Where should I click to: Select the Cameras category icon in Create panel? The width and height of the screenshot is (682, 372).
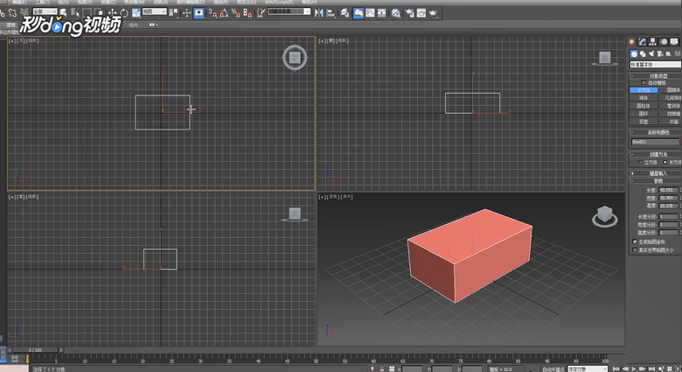click(660, 53)
